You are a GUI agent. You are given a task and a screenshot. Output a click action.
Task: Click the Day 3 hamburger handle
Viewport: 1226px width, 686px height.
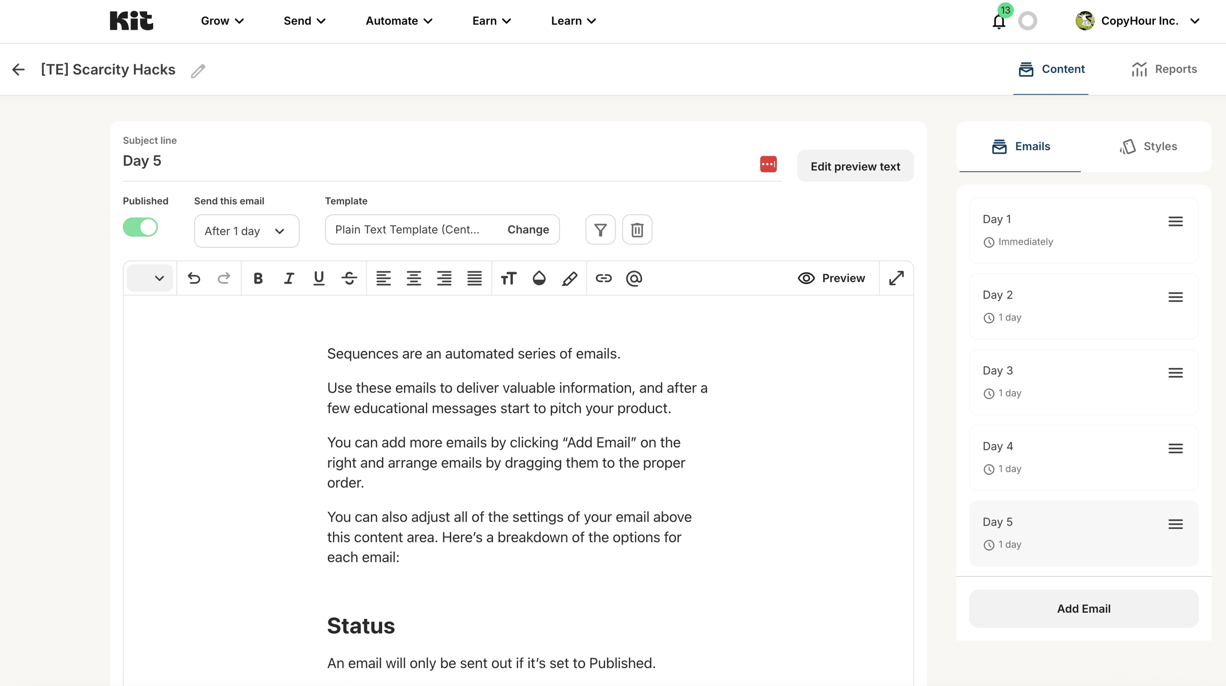(x=1175, y=373)
